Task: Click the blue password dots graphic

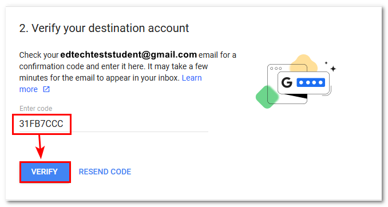Action: 311,82
